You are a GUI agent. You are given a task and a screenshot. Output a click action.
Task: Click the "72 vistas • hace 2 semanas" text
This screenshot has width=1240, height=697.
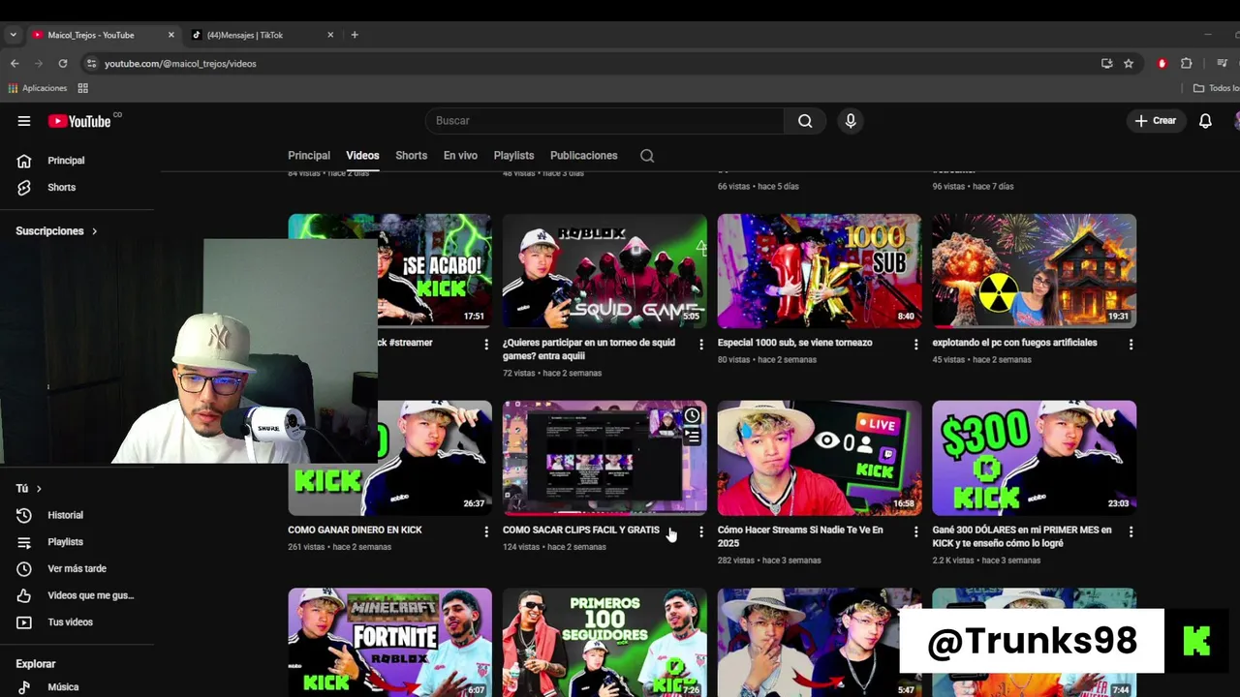[x=552, y=373]
